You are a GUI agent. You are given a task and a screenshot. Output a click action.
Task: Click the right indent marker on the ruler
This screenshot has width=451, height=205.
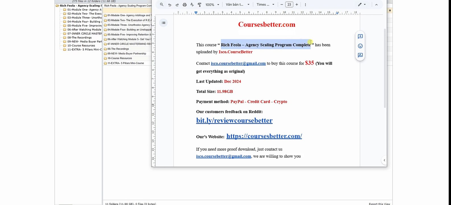point(337,13)
